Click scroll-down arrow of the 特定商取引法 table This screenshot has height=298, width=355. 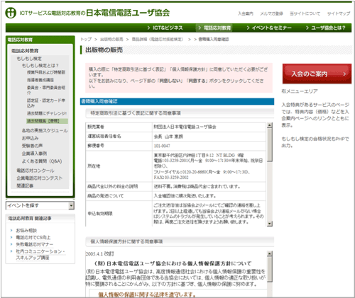(x=270, y=224)
